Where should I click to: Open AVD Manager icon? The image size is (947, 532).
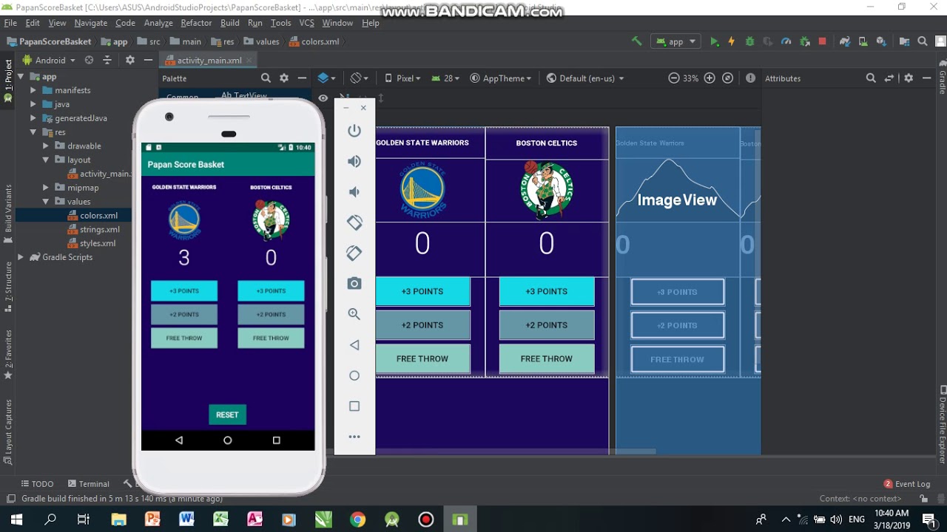click(x=863, y=41)
